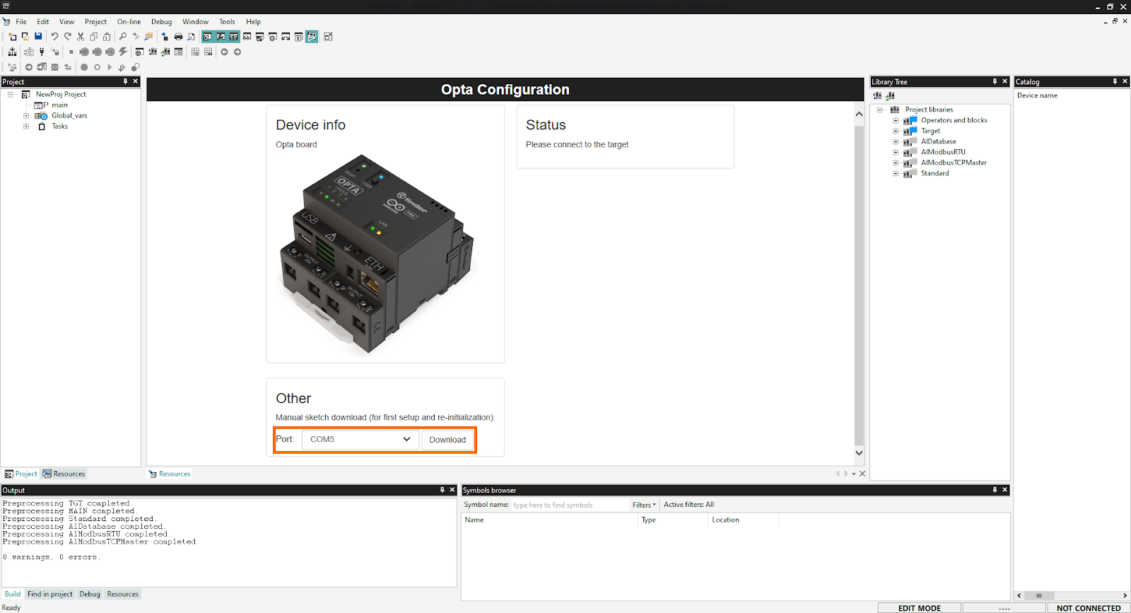Click the left-arrow navigate back icon
The height and width of the screenshot is (613, 1131).
pyautogui.click(x=224, y=52)
